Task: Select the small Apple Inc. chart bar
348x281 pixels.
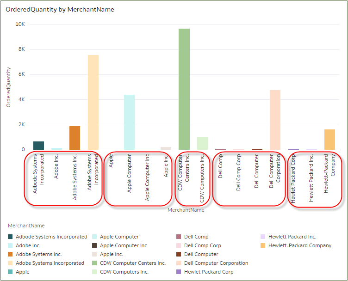Action: [x=166, y=148]
